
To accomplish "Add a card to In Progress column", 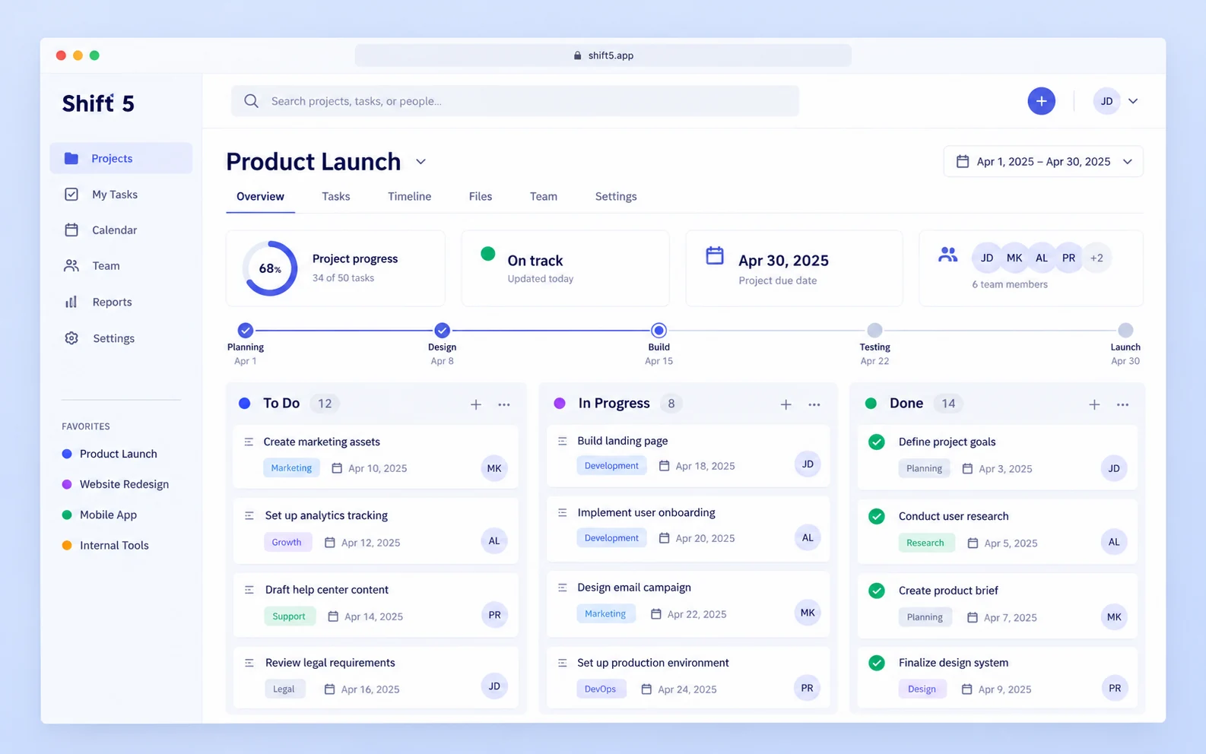I will pyautogui.click(x=785, y=404).
